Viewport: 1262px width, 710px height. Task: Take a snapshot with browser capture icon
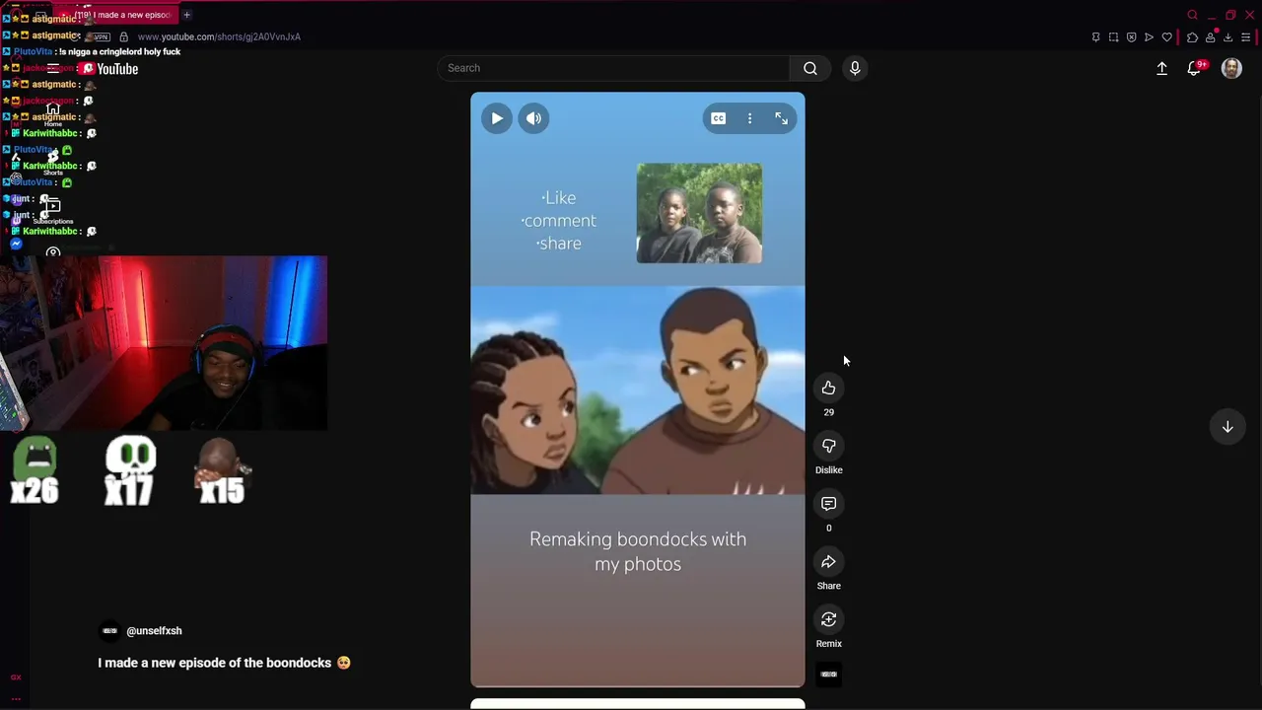coord(1113,37)
